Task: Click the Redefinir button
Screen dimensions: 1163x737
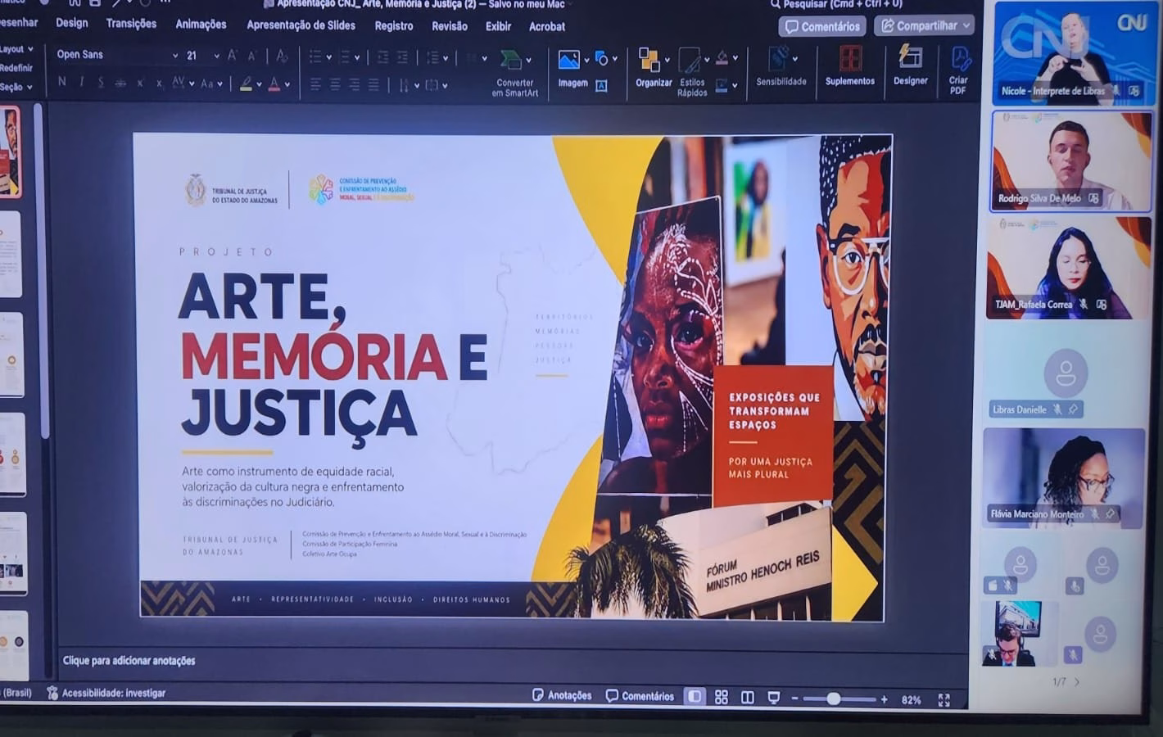Action: pos(16,68)
